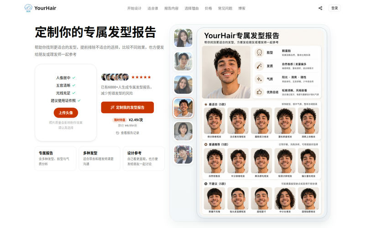
Task: Click the 定制你的专属发型报告 main heading
Action: pos(95,32)
